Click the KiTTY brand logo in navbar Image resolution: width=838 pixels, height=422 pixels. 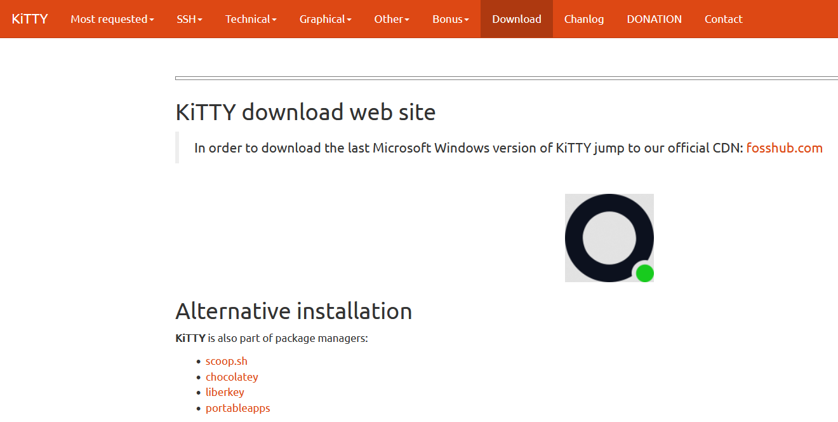click(30, 19)
